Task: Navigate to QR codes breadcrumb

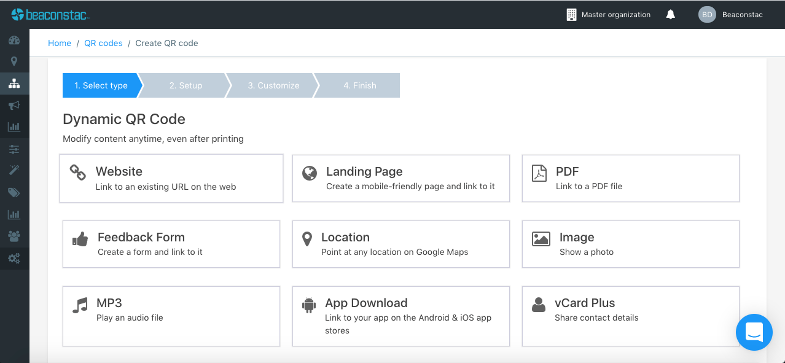Action: pos(103,43)
